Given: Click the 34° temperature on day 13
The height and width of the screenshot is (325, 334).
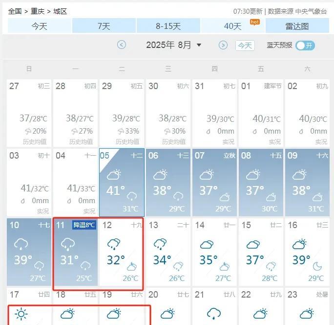Looking at the screenshot, I should coord(162,260).
